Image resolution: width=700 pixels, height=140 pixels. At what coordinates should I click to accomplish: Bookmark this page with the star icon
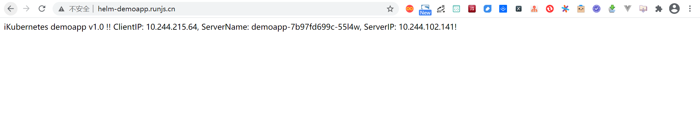click(x=390, y=9)
